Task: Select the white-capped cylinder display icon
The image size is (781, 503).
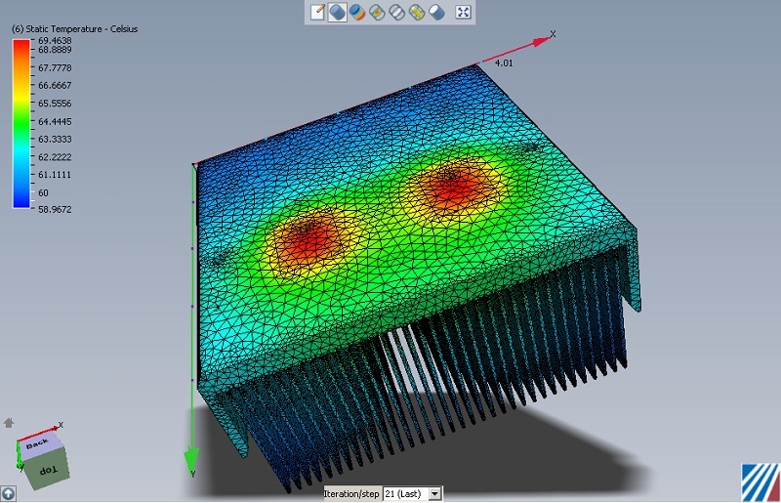Action: [436, 12]
